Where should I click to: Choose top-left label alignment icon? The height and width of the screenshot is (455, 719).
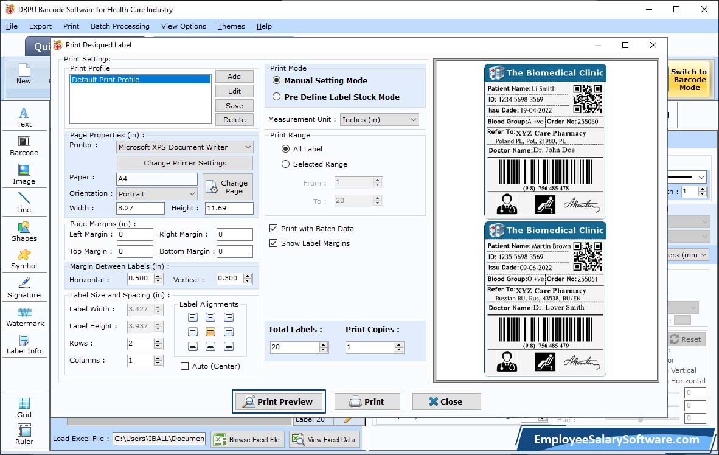(193, 317)
